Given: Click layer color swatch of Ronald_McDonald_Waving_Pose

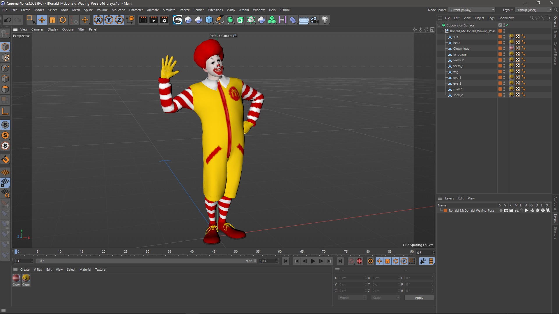Looking at the screenshot, I should pyautogui.click(x=445, y=210).
